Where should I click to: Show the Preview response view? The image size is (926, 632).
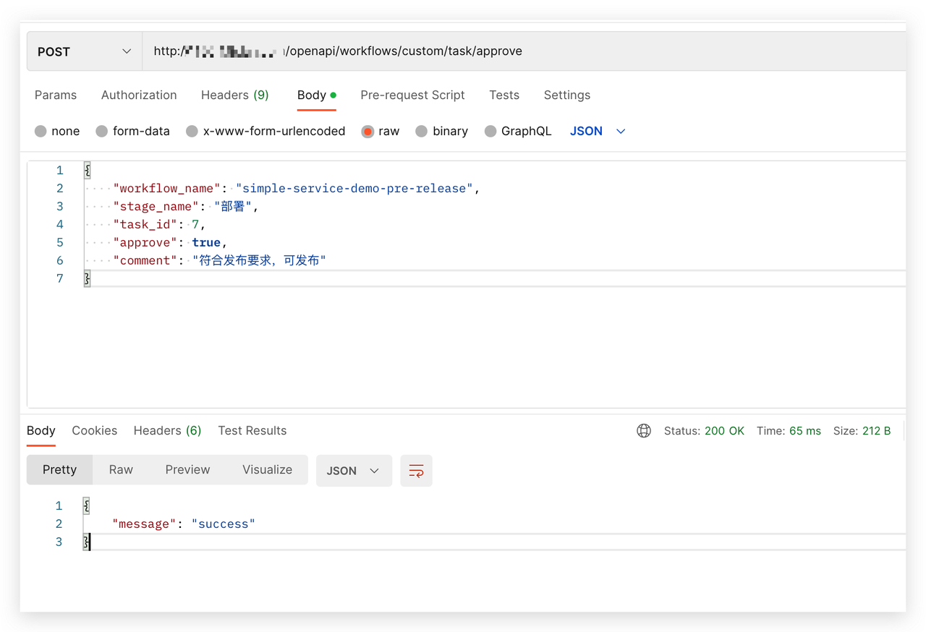click(187, 470)
